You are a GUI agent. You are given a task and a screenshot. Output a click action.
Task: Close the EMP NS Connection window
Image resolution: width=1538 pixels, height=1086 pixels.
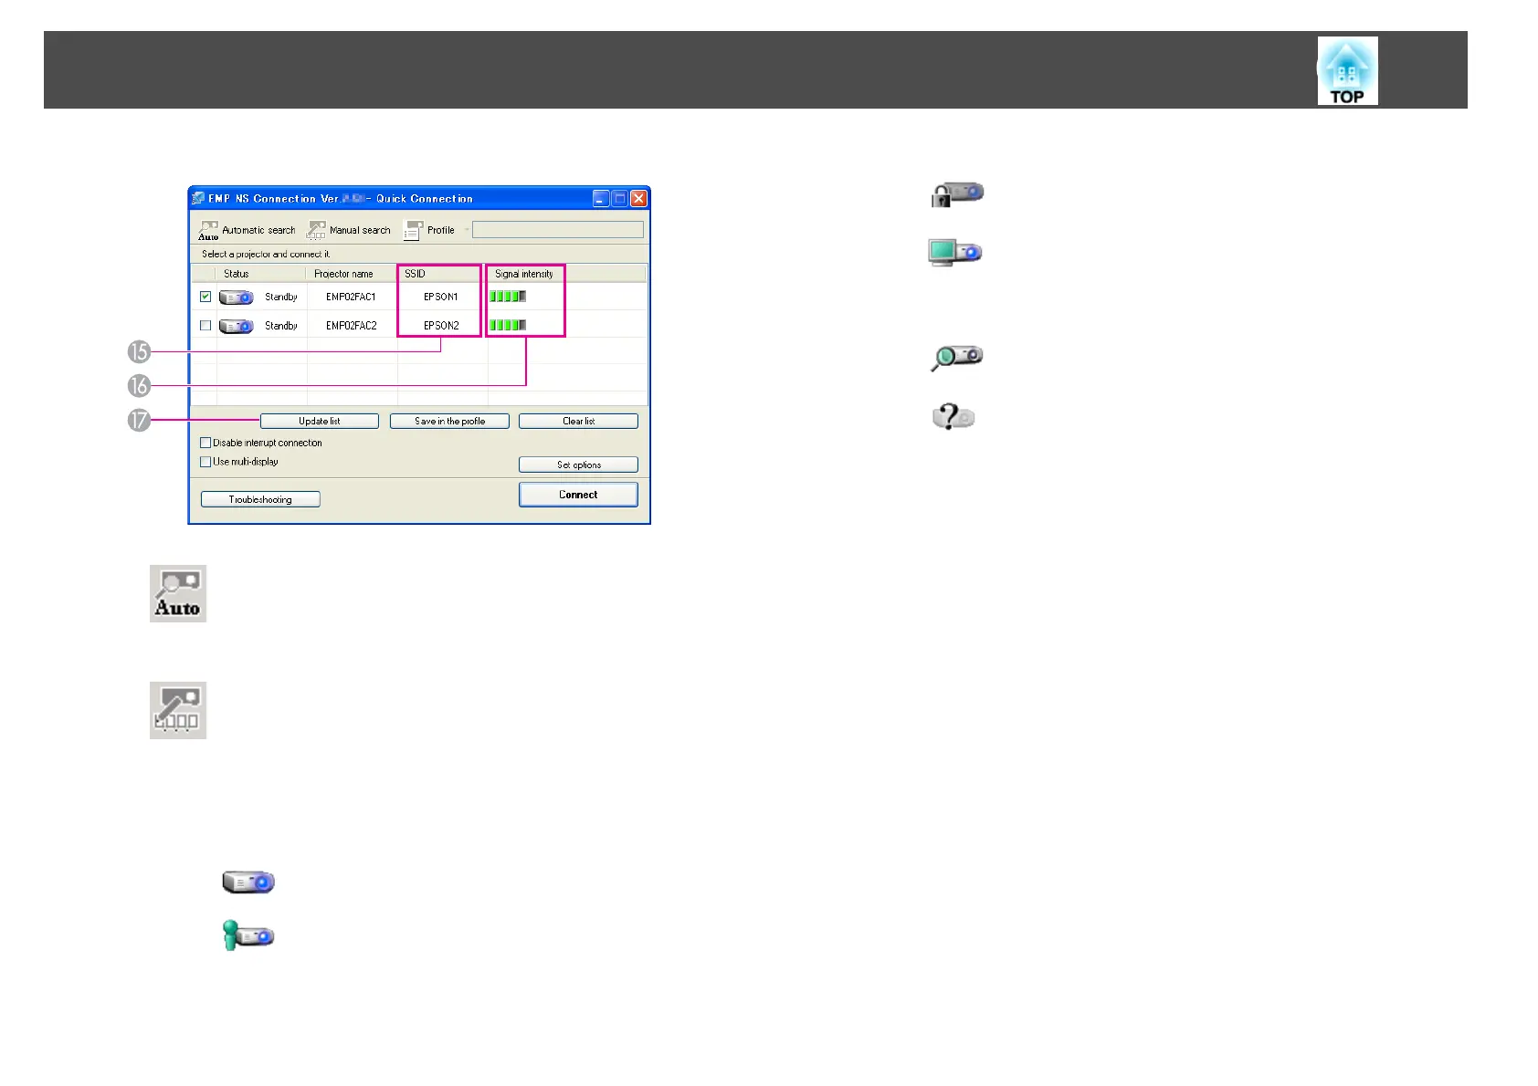pyautogui.click(x=639, y=198)
